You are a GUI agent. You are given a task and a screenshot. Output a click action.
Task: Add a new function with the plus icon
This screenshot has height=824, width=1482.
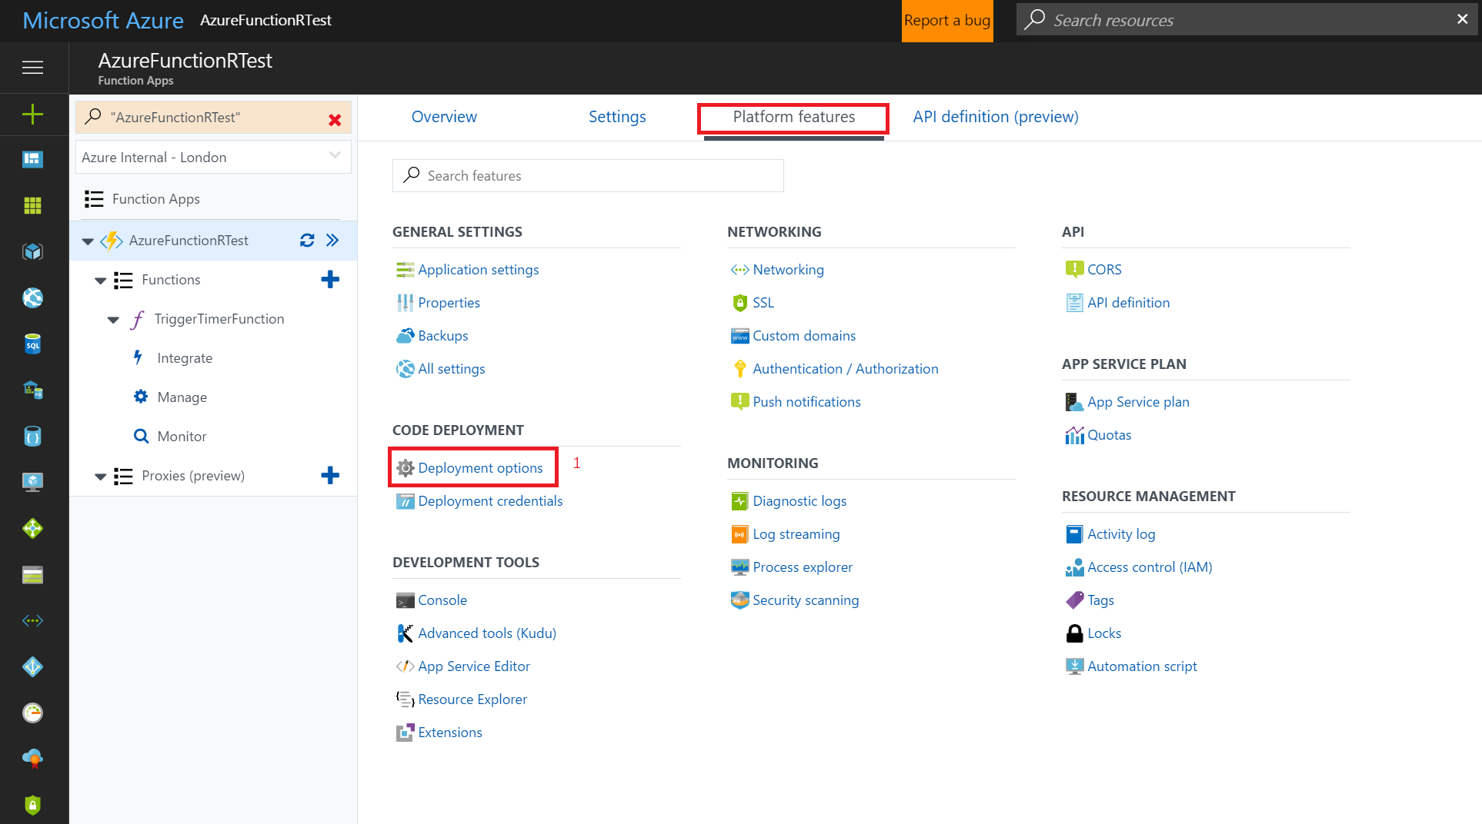click(x=330, y=279)
